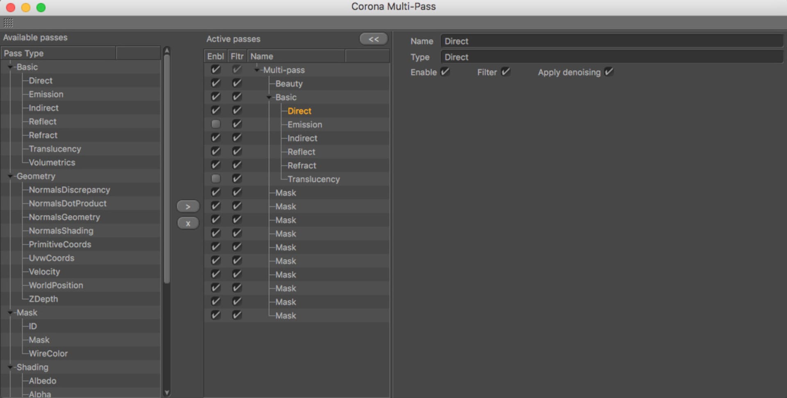Click scroll down arrow of Available passes
The image size is (787, 398).
166,393
